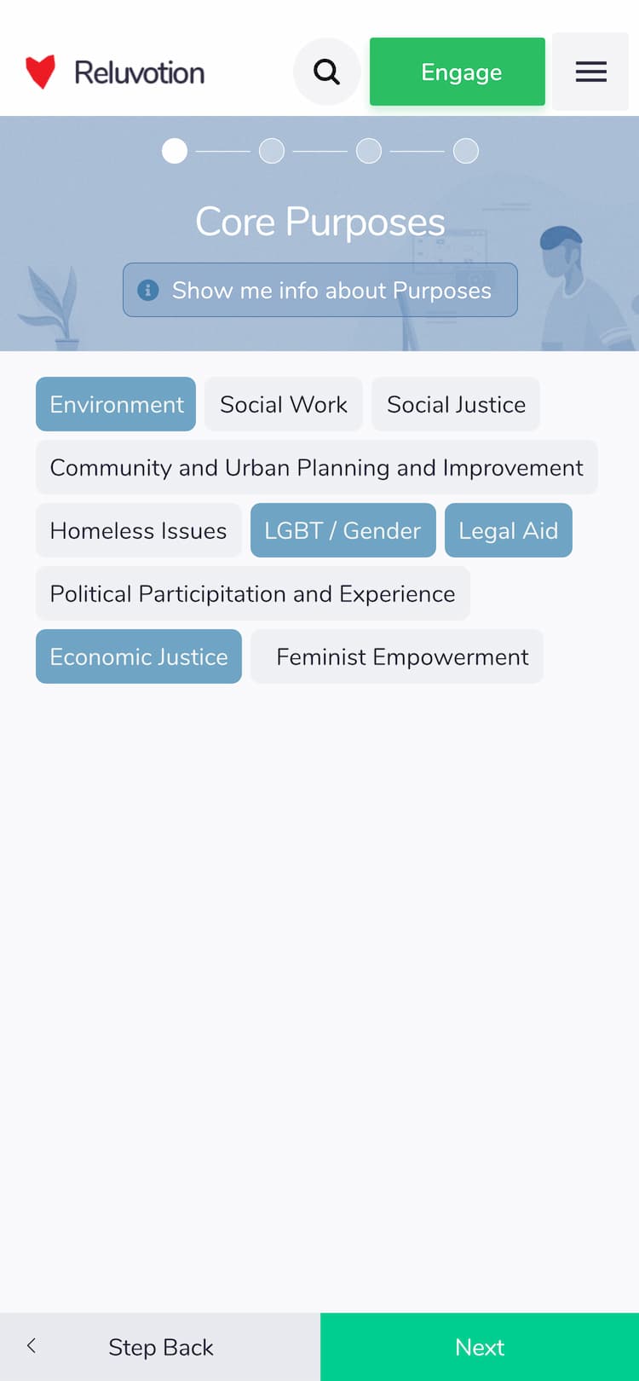Click the back chevron arrow icon
The width and height of the screenshot is (639, 1381).
tap(32, 1346)
